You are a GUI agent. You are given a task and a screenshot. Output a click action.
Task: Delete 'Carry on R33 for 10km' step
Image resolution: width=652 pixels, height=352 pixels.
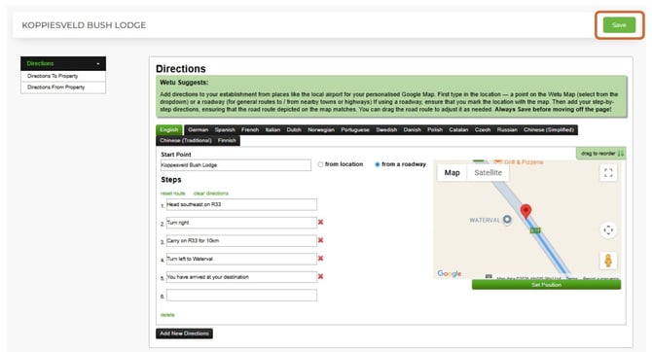click(320, 240)
